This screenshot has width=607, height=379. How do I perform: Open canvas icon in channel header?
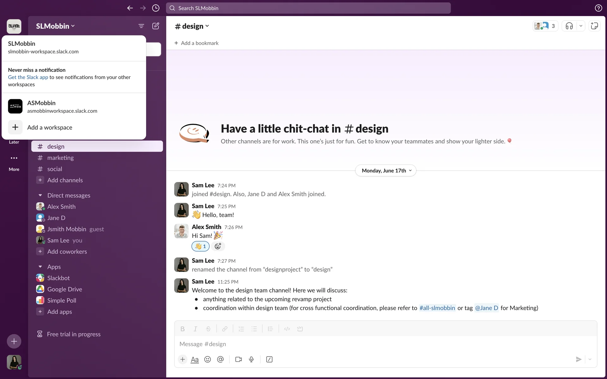[x=594, y=26]
